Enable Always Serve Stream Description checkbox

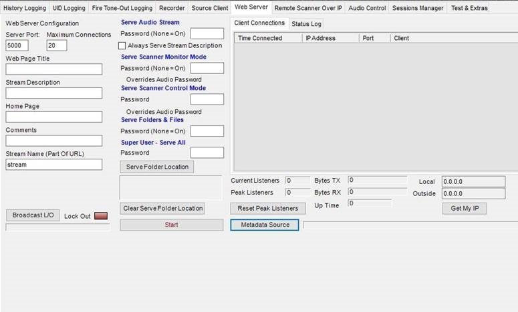point(122,45)
